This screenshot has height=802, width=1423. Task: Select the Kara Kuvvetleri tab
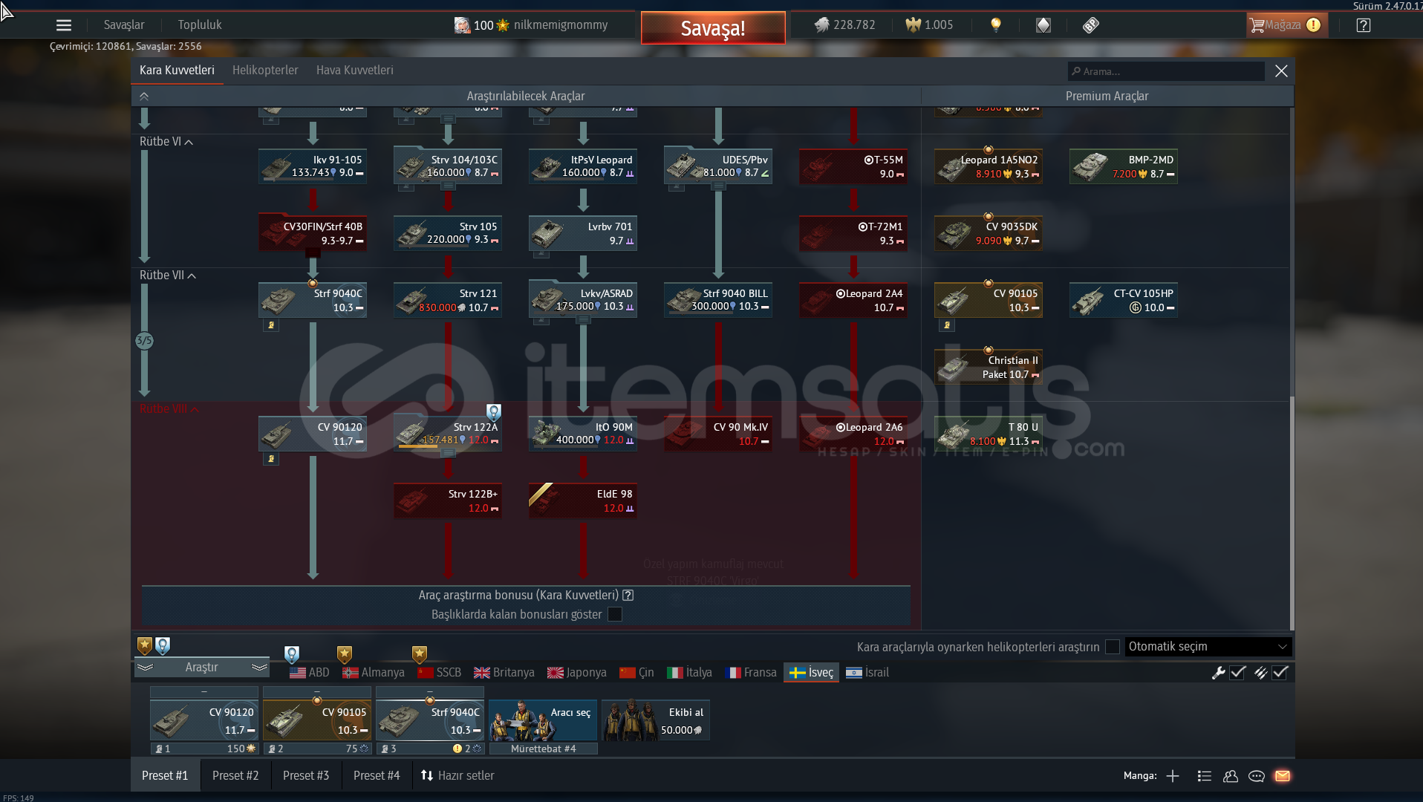[177, 71]
